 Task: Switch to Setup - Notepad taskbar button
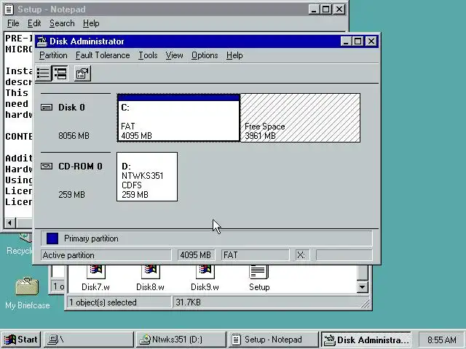[x=274, y=340]
